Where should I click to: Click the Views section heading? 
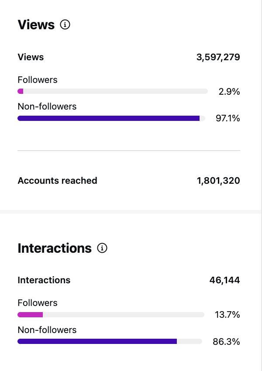pyautogui.click(x=36, y=24)
